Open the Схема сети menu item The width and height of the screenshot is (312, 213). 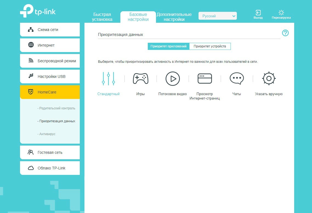[50, 30]
